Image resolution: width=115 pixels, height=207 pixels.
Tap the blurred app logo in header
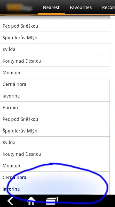(19, 7)
